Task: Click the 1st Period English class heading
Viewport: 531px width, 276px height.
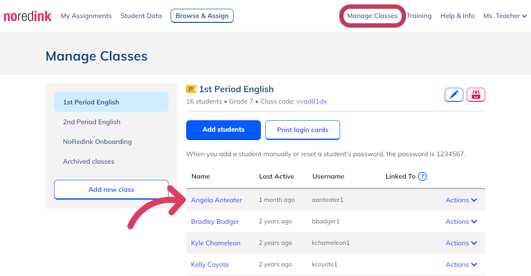Action: tap(236, 89)
